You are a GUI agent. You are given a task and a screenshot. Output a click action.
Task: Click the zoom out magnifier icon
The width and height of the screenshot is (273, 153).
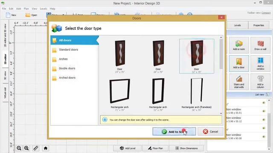(19, 148)
